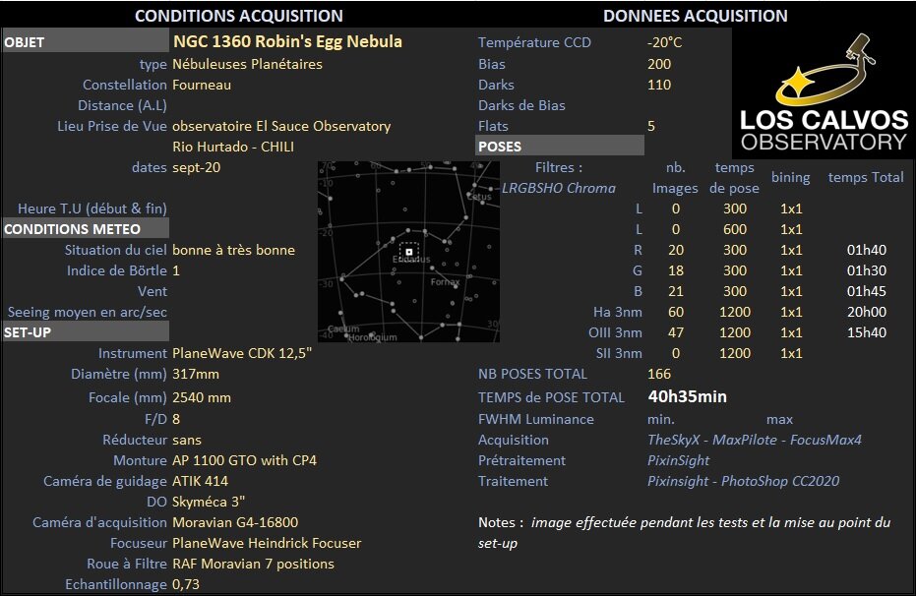Click the NB POSES TOTAL value 166
This screenshot has height=596, width=916.
click(x=659, y=374)
